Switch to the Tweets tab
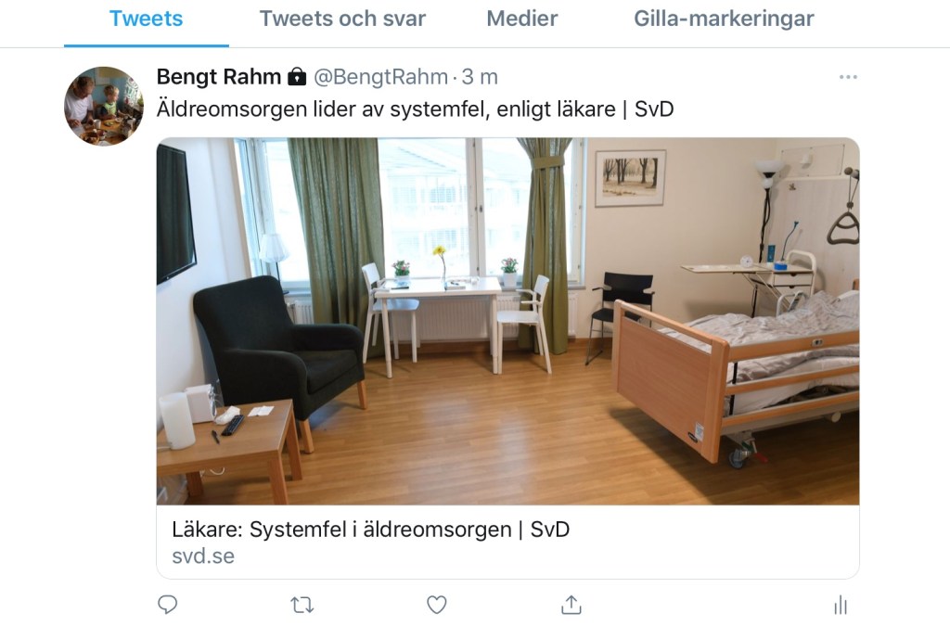950x626 pixels. pos(146,19)
